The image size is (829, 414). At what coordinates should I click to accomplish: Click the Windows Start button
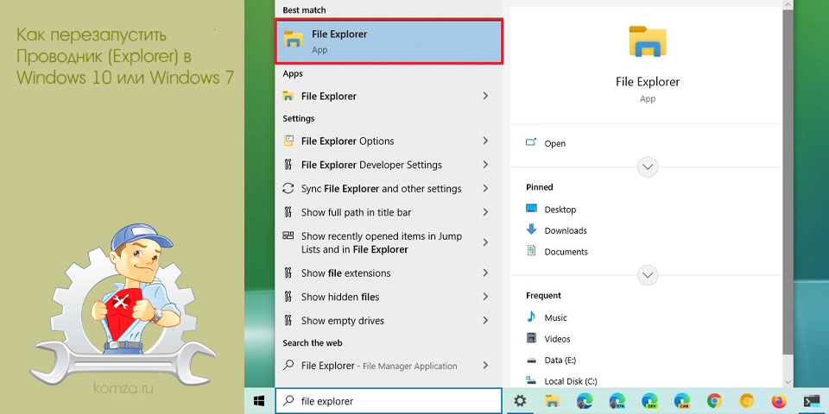(259, 401)
